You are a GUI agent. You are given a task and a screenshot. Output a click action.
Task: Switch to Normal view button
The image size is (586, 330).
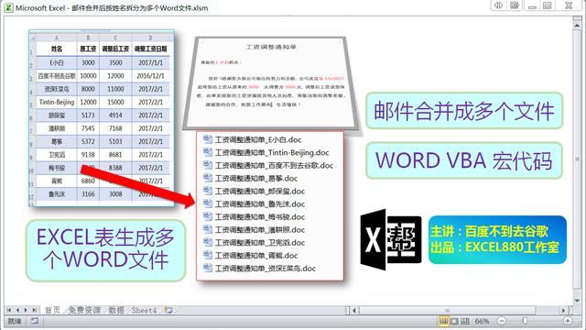443,321
